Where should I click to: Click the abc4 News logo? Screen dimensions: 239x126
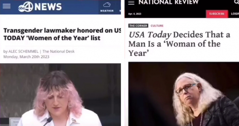pyautogui.click(x=40, y=7)
